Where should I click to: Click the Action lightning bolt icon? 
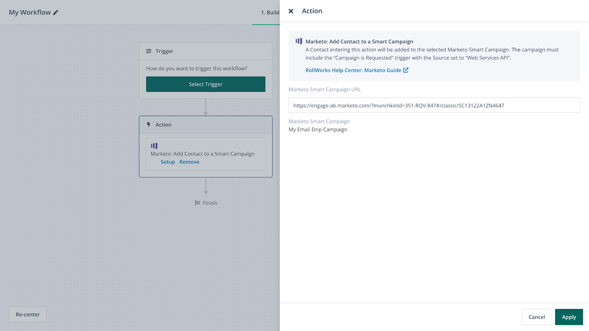(149, 125)
